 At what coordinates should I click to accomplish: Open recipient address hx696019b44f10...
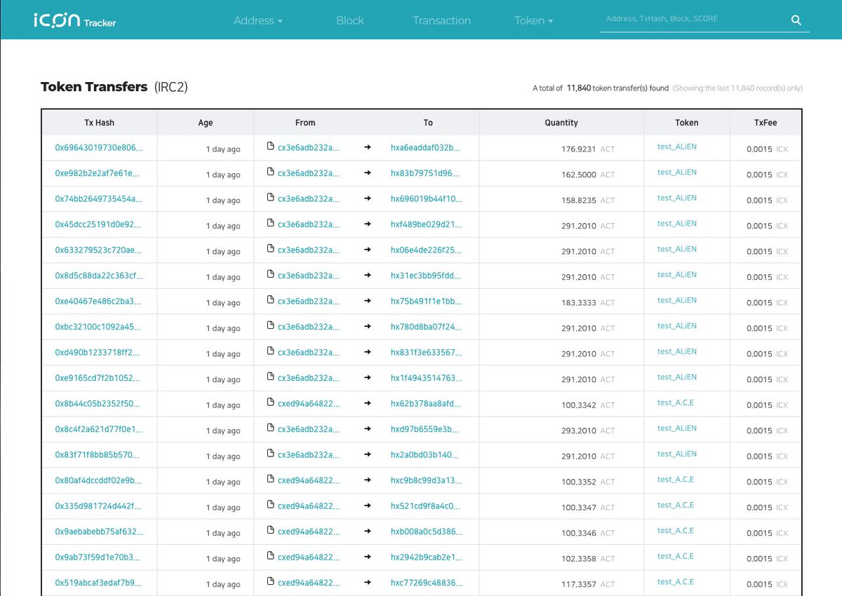tap(427, 199)
